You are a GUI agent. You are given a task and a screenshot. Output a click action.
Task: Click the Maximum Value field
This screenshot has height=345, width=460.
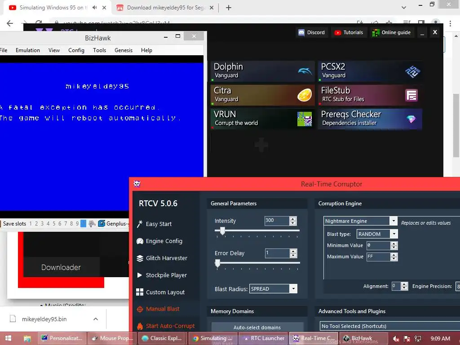pyautogui.click(x=378, y=257)
